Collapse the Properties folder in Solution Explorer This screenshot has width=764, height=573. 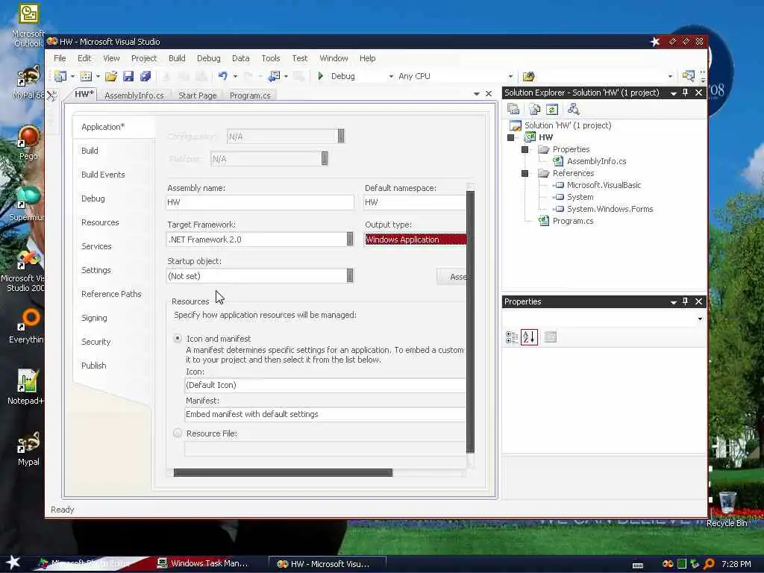coord(525,149)
